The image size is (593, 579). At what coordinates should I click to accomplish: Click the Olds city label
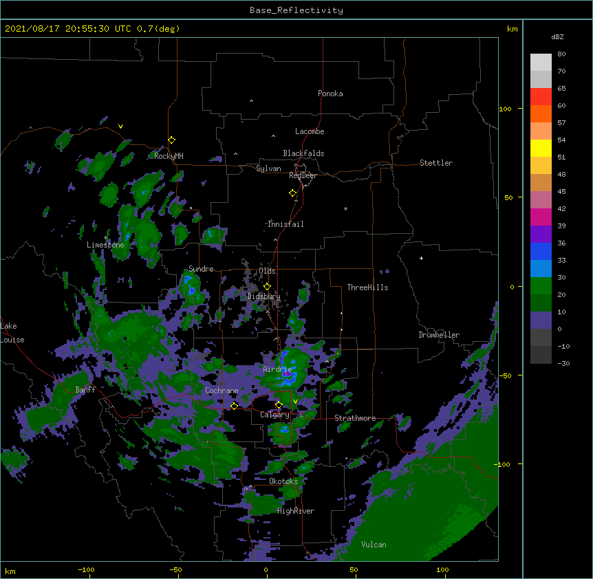tap(267, 271)
